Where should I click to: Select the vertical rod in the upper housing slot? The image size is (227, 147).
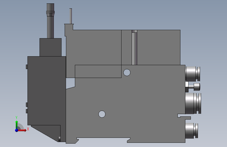click(x=134, y=47)
